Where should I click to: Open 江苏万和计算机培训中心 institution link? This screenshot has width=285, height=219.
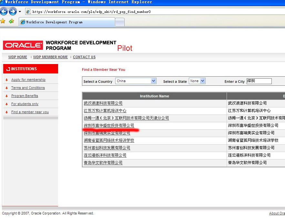coord(105,111)
